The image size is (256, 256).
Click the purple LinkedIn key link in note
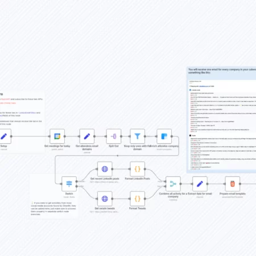coord(27,113)
